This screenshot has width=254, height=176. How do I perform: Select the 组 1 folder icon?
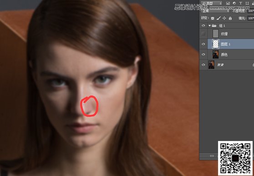[x=214, y=25]
